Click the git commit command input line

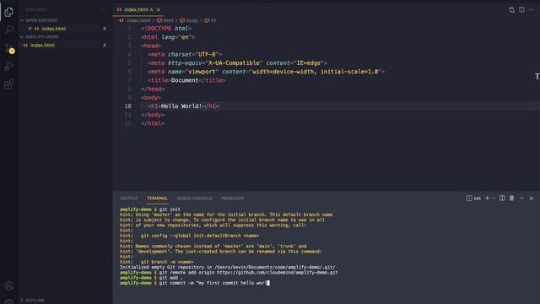[195, 283]
